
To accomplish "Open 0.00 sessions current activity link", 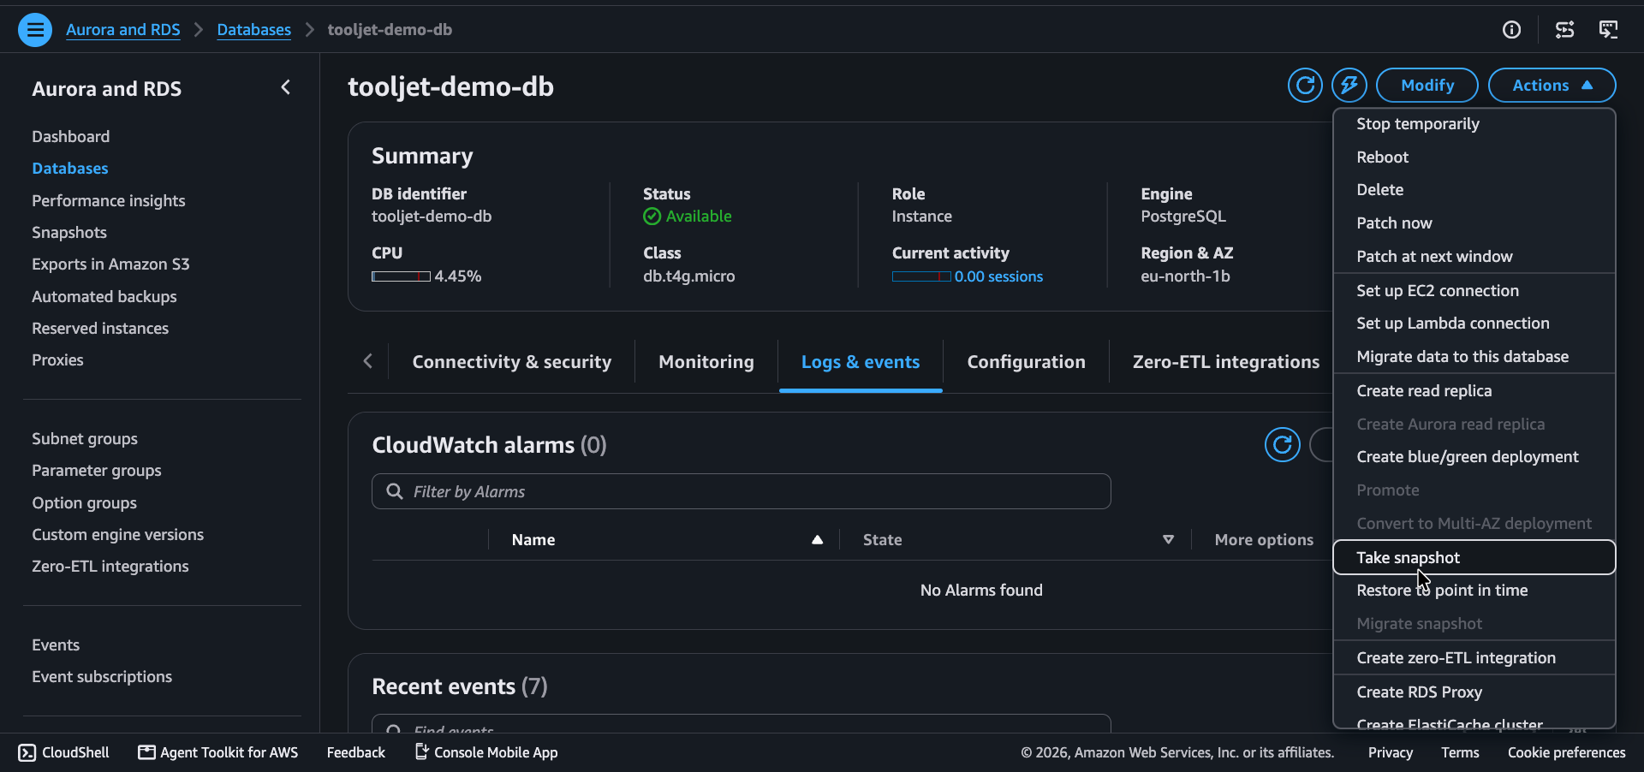I will 998,276.
